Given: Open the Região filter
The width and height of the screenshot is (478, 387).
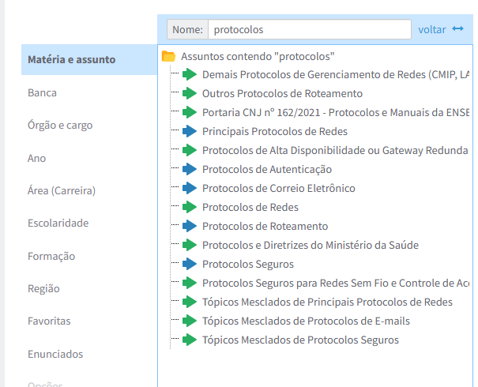Looking at the screenshot, I should tap(43, 288).
